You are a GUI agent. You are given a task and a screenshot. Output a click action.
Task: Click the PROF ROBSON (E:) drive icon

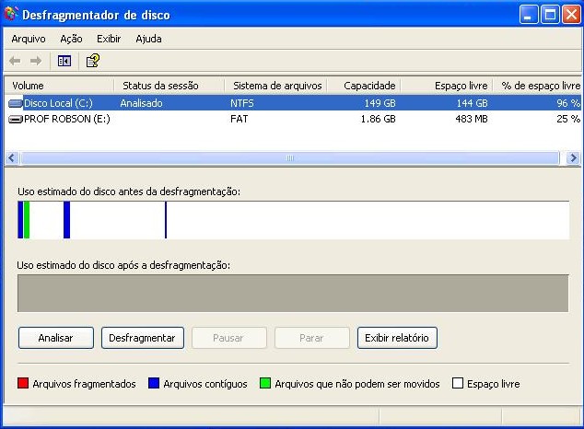coord(16,119)
